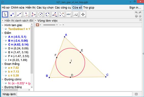144x97 pixels.
Task: Click the algebra panel scroll down arrow
Action: coord(32,87)
